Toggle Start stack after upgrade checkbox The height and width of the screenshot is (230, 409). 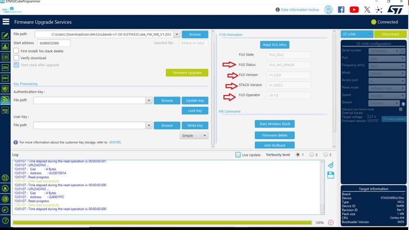tap(16, 65)
